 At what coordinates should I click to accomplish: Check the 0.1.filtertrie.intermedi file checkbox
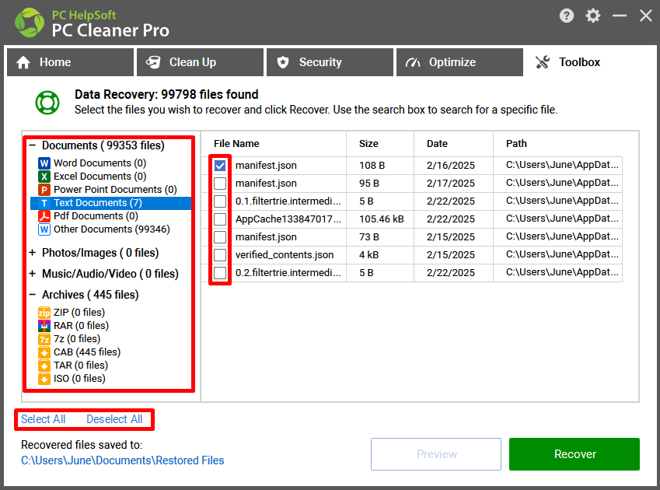pos(220,201)
